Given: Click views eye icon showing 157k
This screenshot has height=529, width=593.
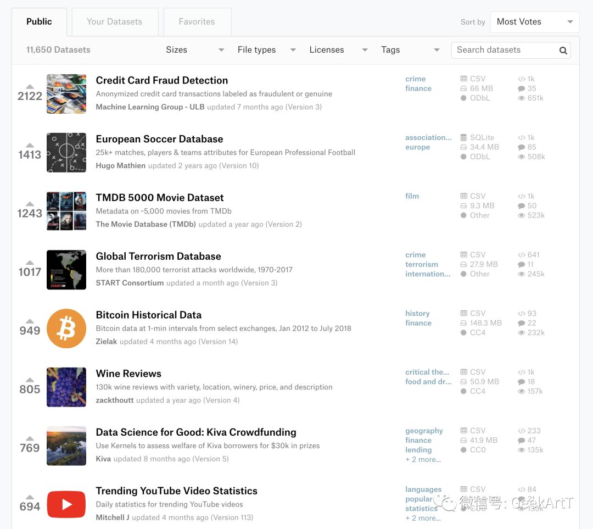Looking at the screenshot, I should coord(522,391).
